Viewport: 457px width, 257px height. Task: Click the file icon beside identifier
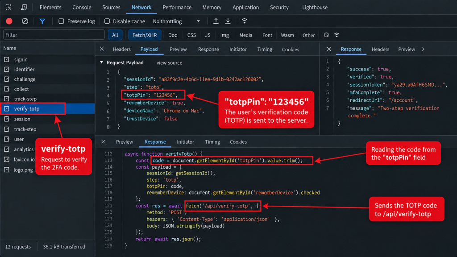7,69
